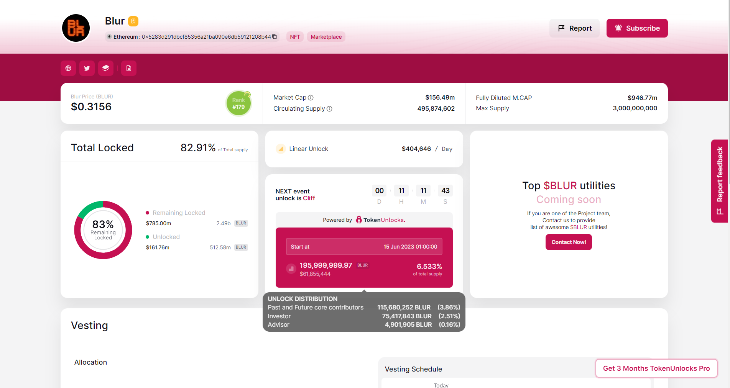Click the Past and Future core contributors row
Image resolution: width=730 pixels, height=388 pixels.
pos(364,308)
